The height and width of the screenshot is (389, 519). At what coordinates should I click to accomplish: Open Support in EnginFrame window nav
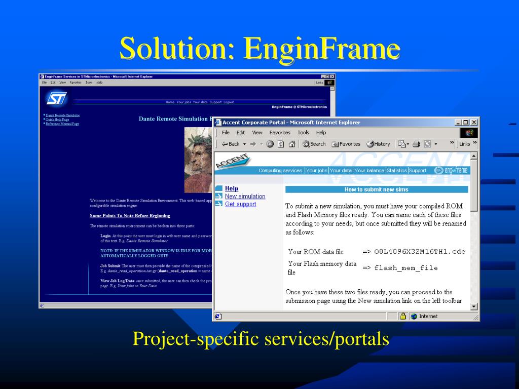pos(215,102)
